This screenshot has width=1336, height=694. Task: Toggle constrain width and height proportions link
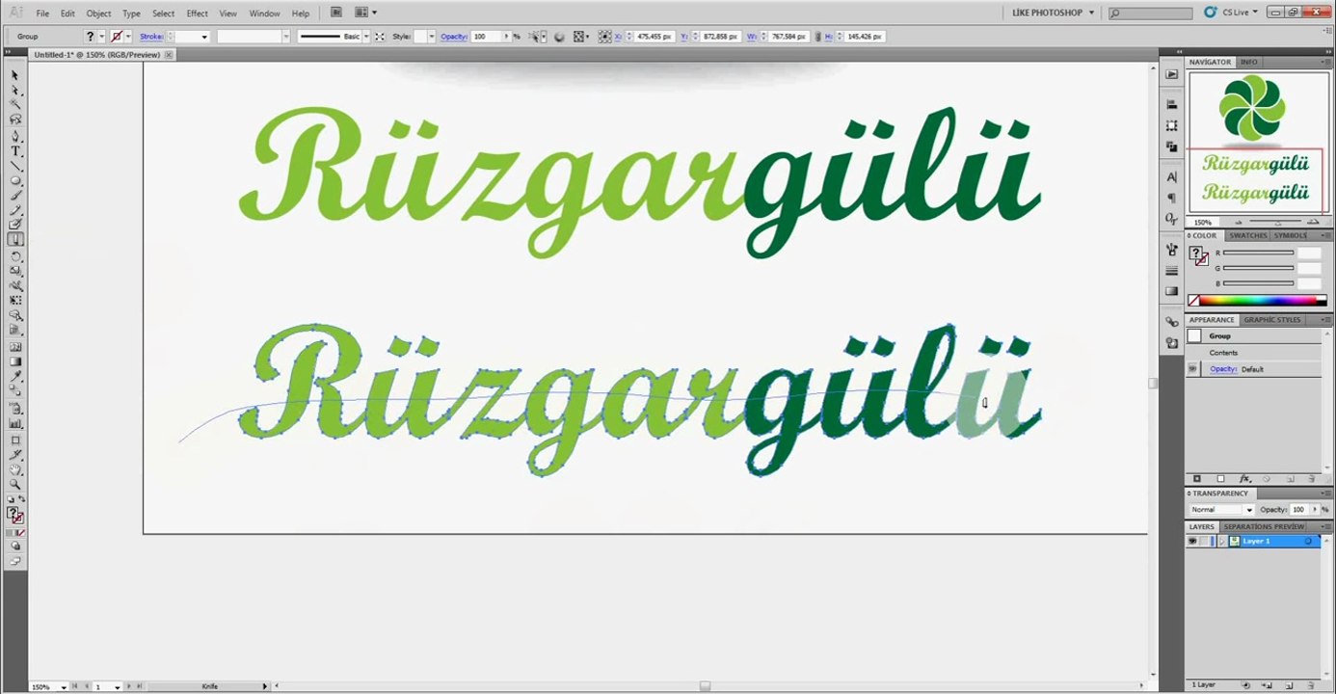[x=817, y=37]
